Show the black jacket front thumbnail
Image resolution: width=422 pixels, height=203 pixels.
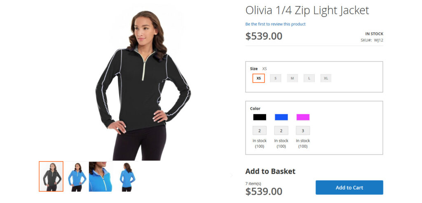51,176
